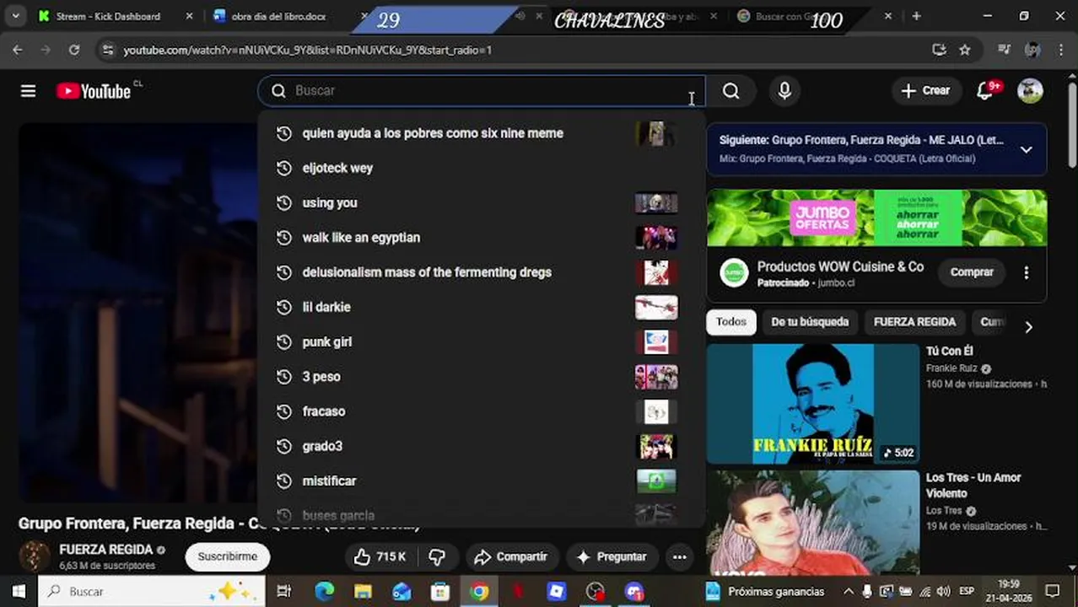This screenshot has height=607, width=1078.
Task: Select suggestion 'fracaso'
Action: tap(481, 411)
